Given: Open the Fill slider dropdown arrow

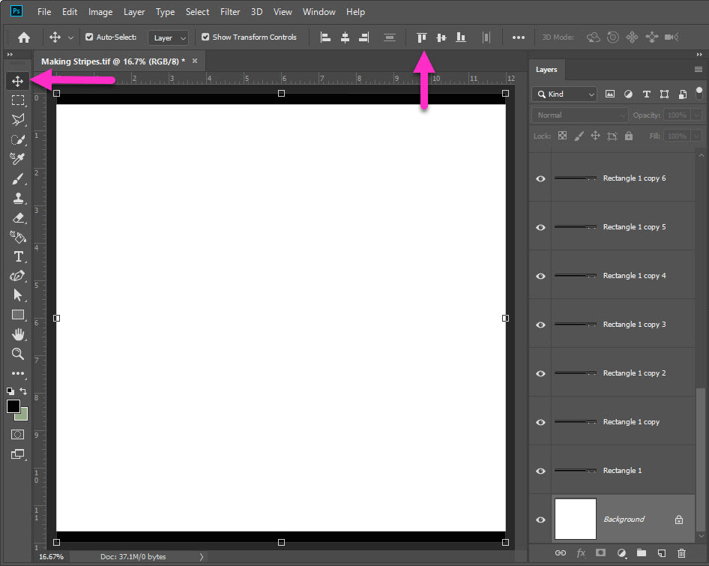Looking at the screenshot, I should pos(697,136).
